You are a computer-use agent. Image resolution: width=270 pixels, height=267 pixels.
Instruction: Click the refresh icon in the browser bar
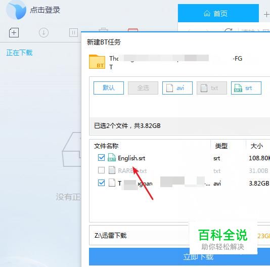pos(229,30)
